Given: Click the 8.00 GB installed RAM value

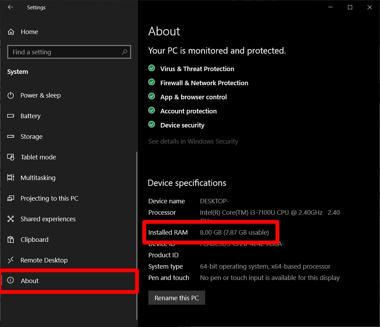Looking at the screenshot, I should (x=234, y=233).
